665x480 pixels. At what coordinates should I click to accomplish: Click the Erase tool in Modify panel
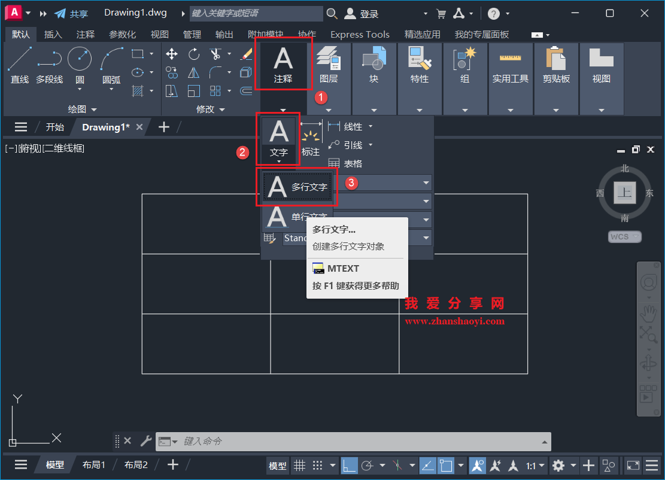click(247, 54)
